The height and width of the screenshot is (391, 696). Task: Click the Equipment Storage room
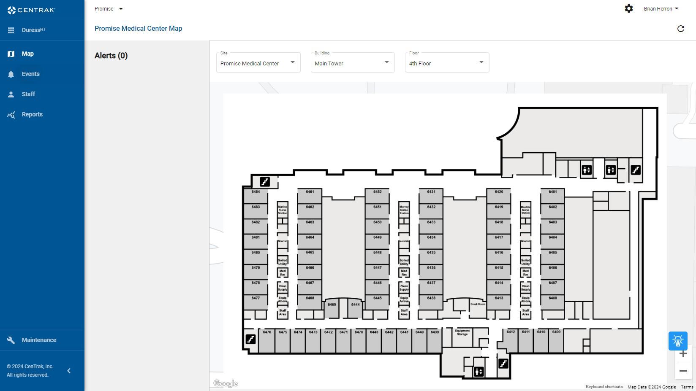(462, 337)
